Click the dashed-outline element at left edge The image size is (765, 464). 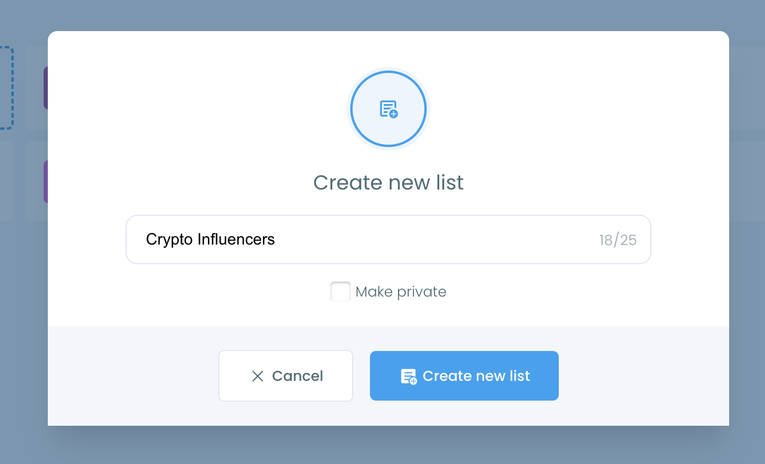click(6, 87)
